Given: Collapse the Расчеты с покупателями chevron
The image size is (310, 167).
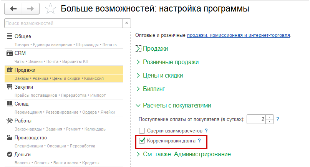Looking at the screenshot, I should [x=138, y=106].
